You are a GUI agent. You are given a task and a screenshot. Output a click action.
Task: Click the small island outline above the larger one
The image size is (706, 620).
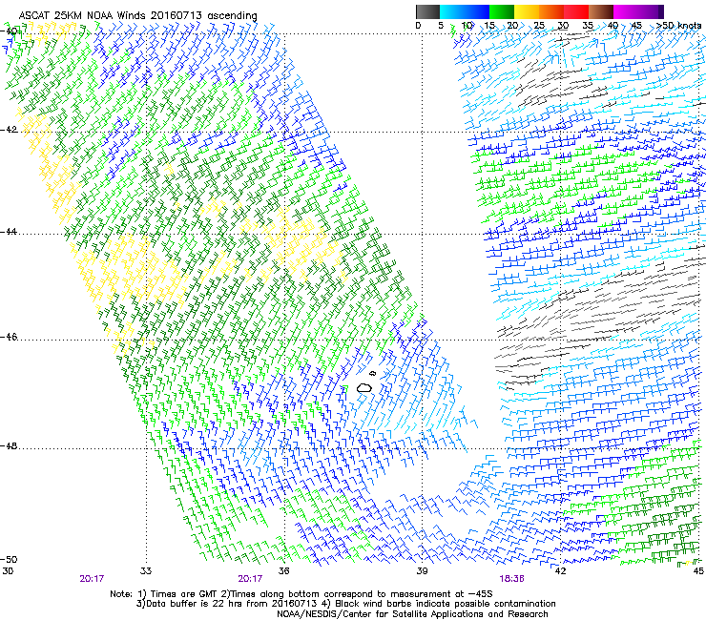pyautogui.click(x=372, y=373)
